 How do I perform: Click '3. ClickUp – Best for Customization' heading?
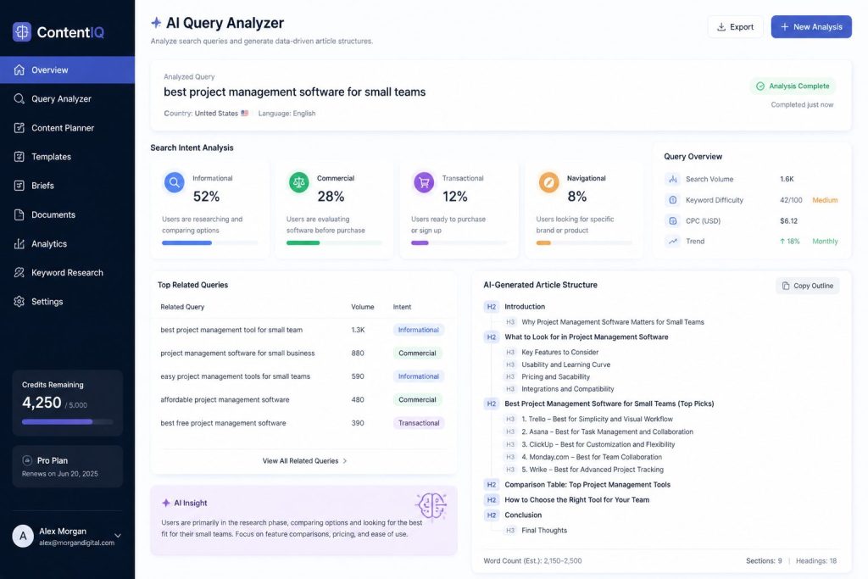598,444
